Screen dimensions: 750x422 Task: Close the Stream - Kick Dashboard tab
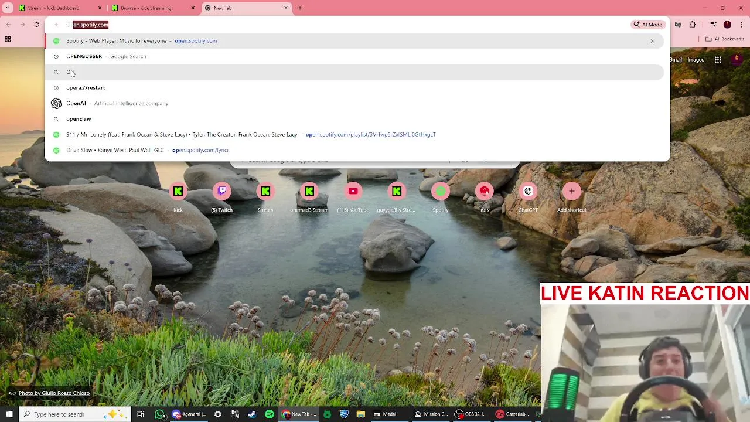tap(100, 8)
